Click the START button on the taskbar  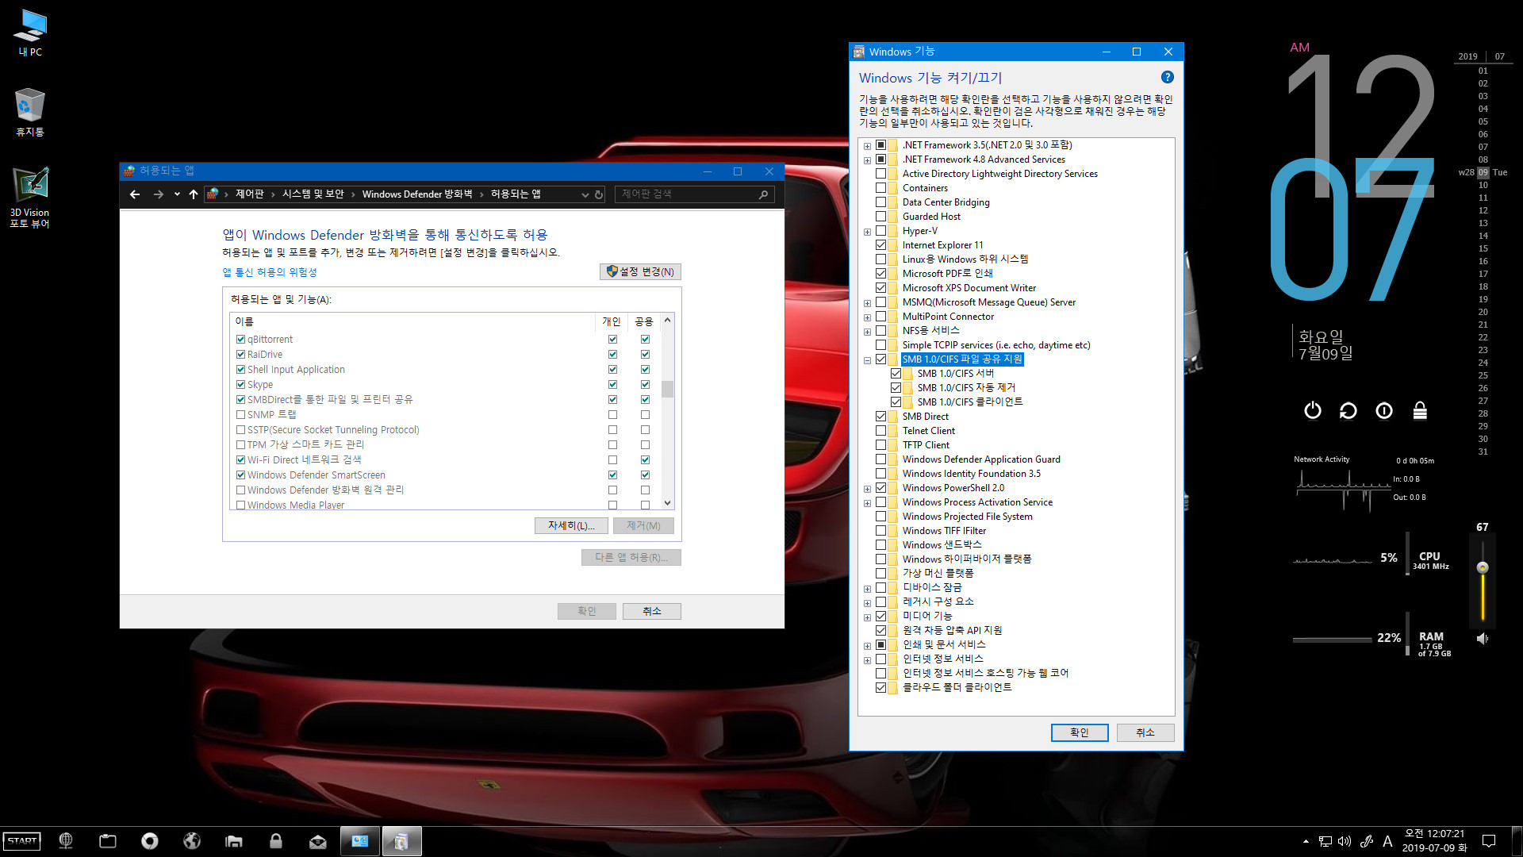point(22,841)
